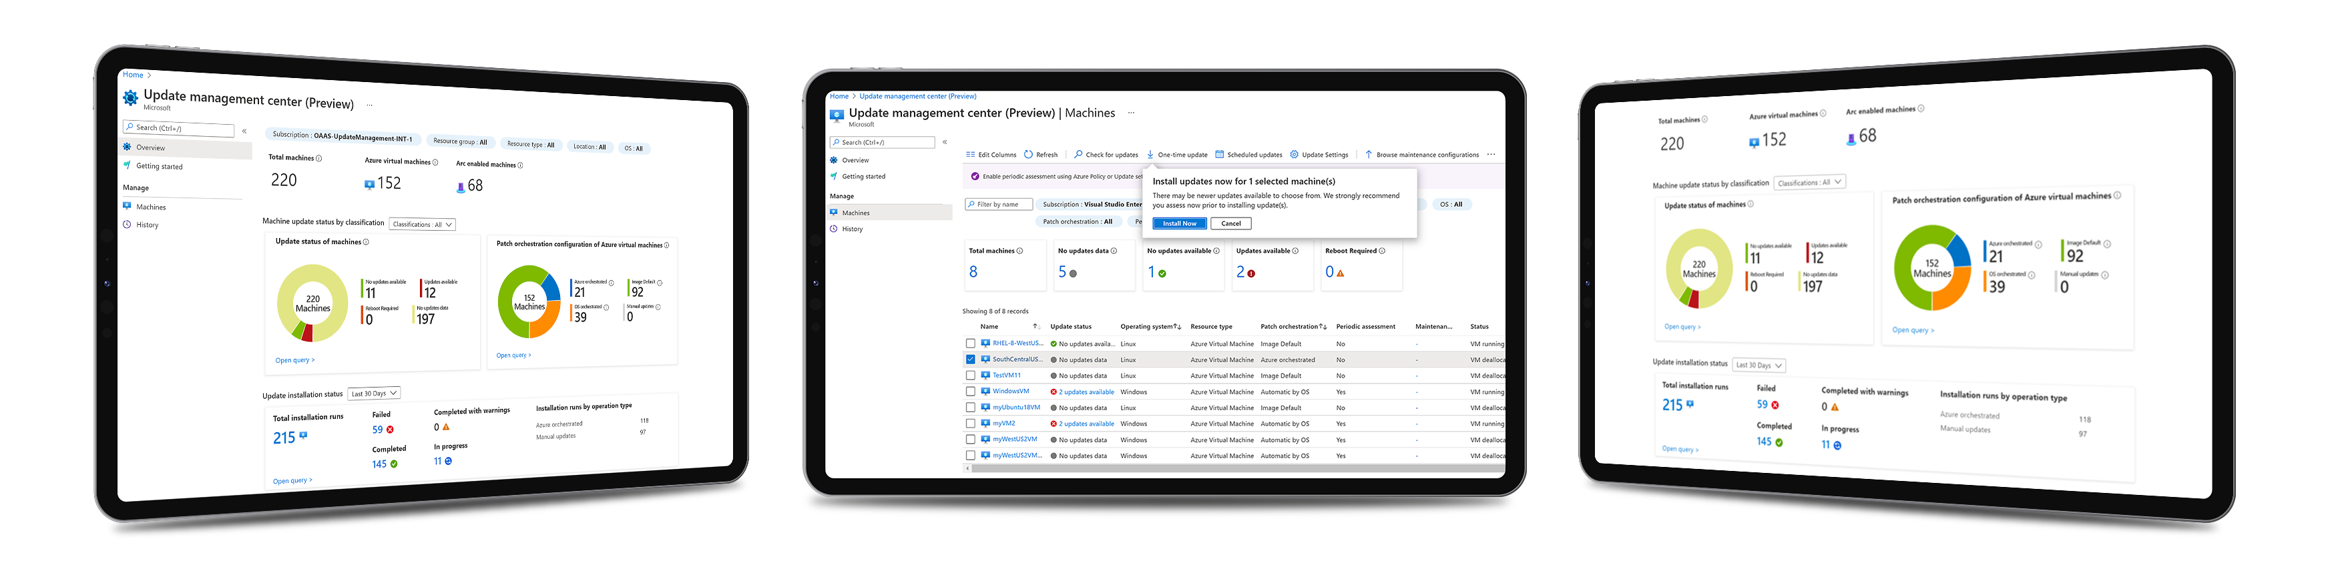2330x585 pixels.
Task: Click Scheduled updates calendar icon
Action: (1219, 155)
